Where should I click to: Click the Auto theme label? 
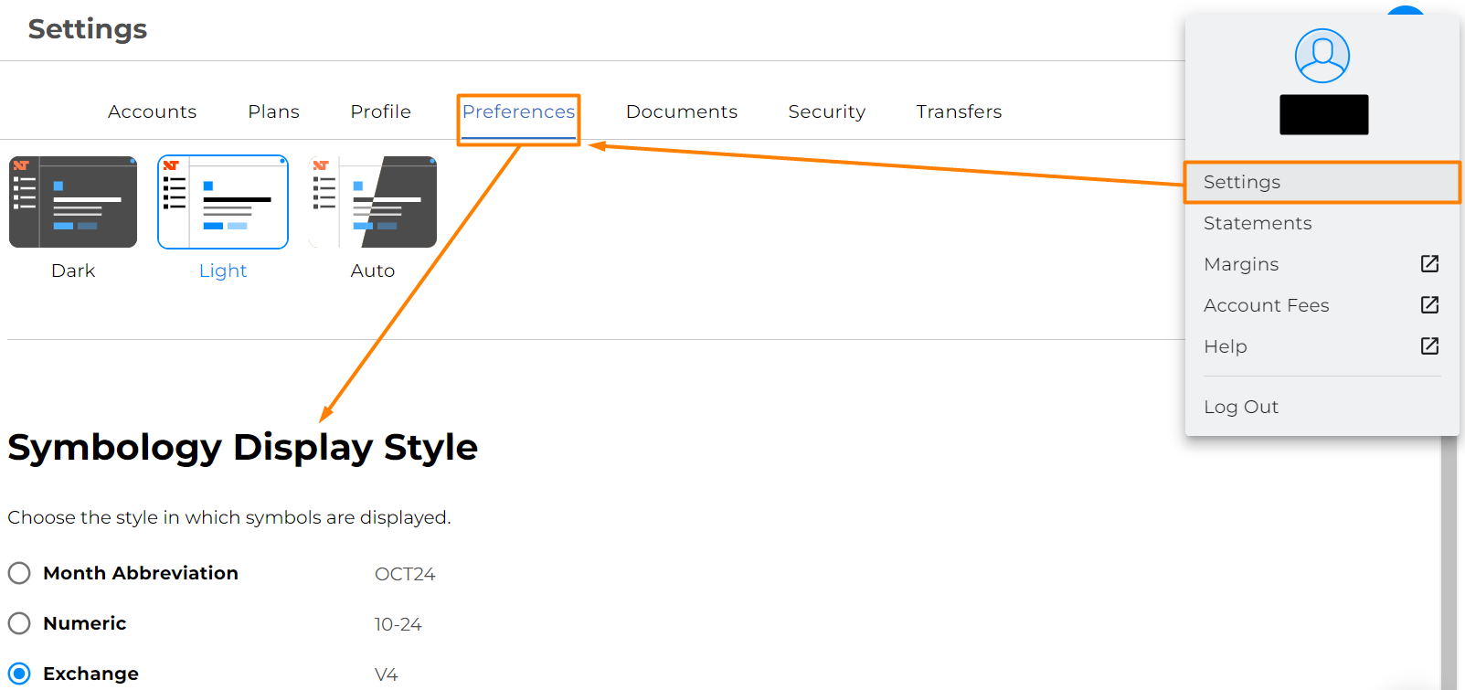pyautogui.click(x=373, y=271)
